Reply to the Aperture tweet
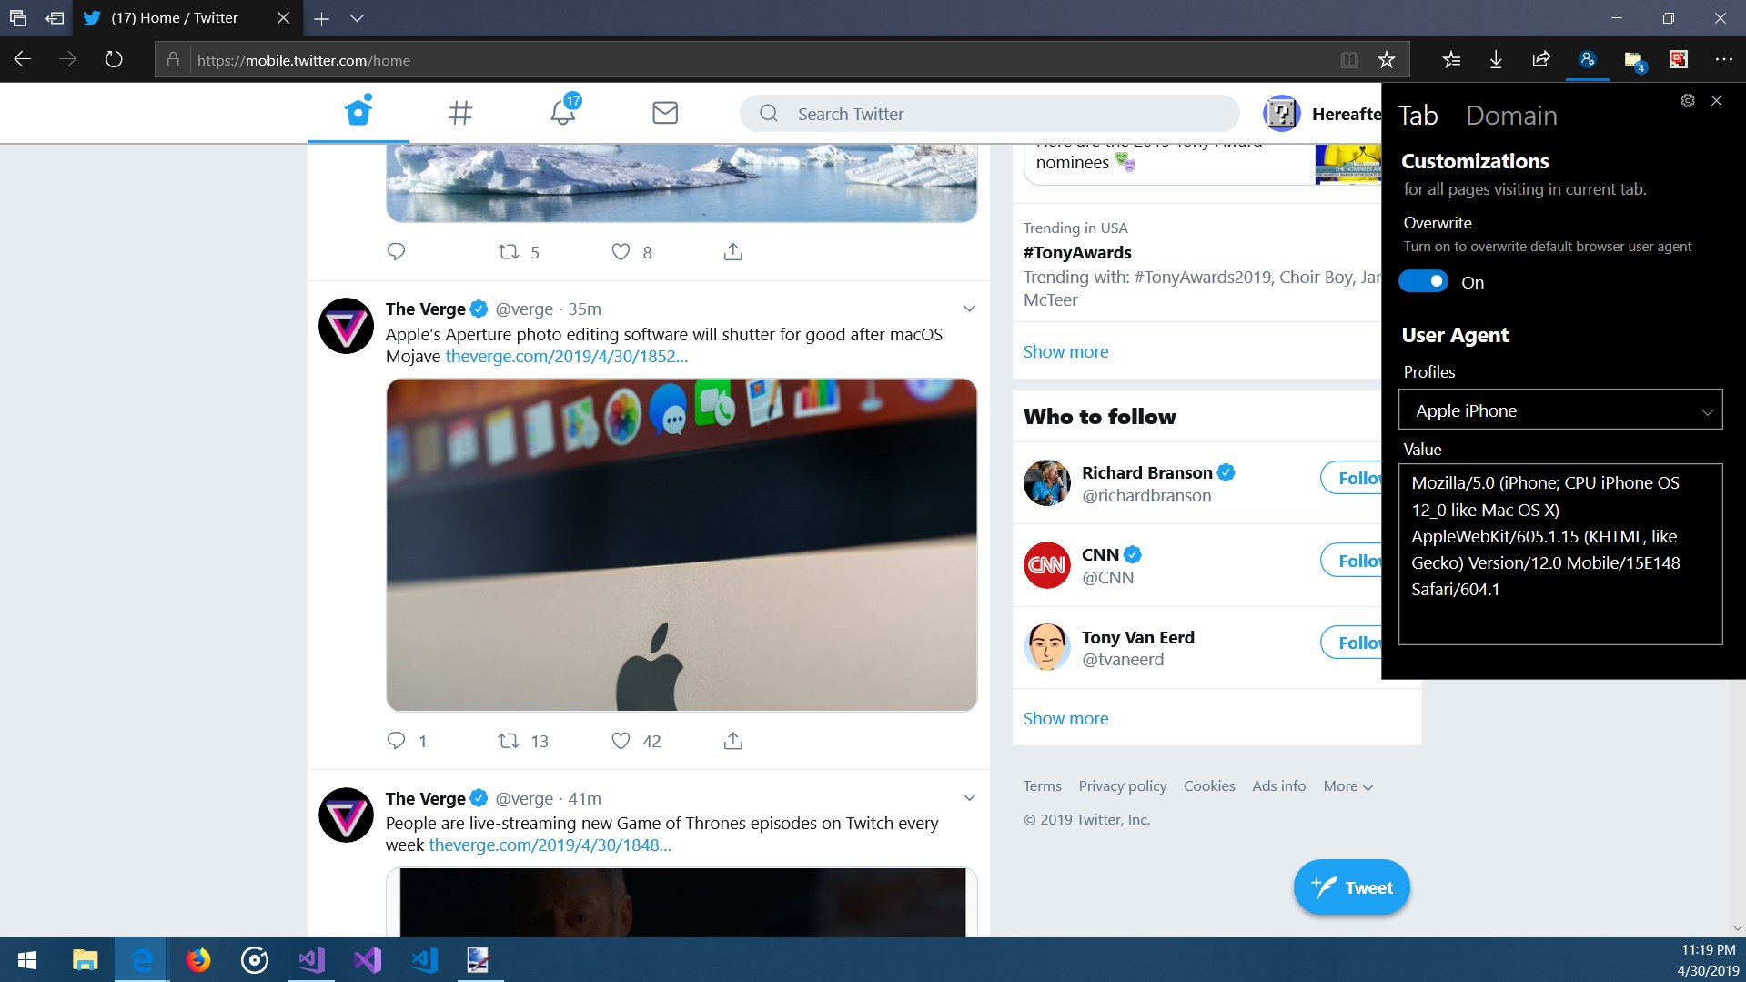 [x=396, y=741]
